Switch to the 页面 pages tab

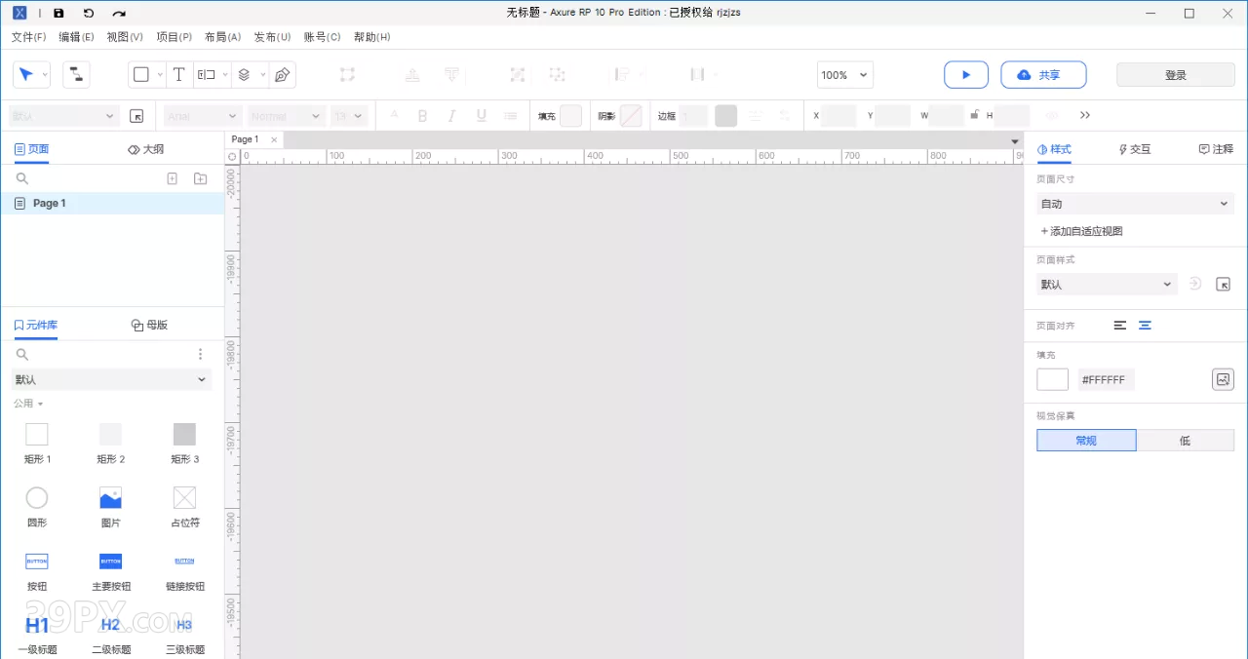(31, 149)
